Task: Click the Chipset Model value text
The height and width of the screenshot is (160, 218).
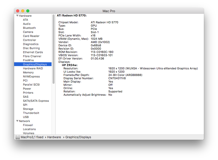Action: point(104,22)
